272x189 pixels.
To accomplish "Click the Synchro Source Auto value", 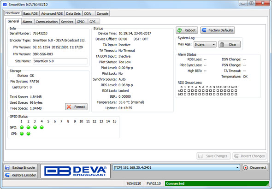I will [x=122, y=79].
